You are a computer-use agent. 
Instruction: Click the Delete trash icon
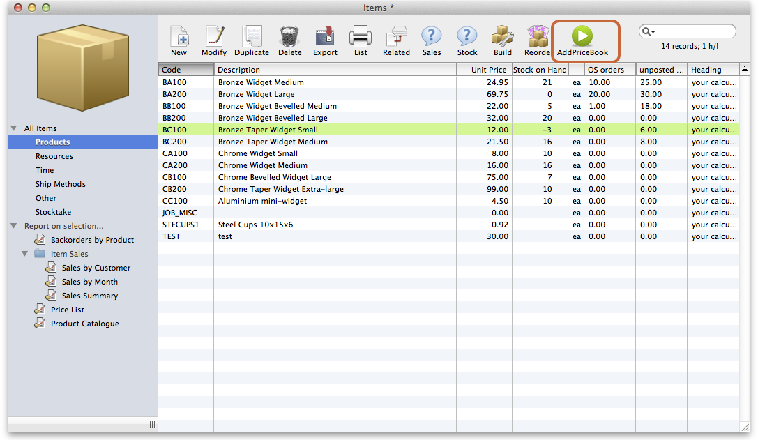(290, 41)
